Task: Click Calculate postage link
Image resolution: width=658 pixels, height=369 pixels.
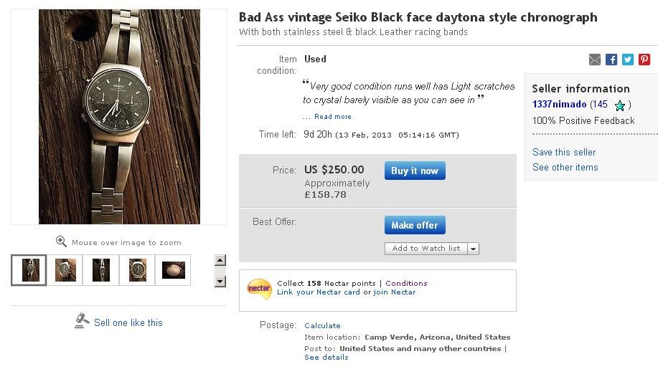Action: click(322, 325)
